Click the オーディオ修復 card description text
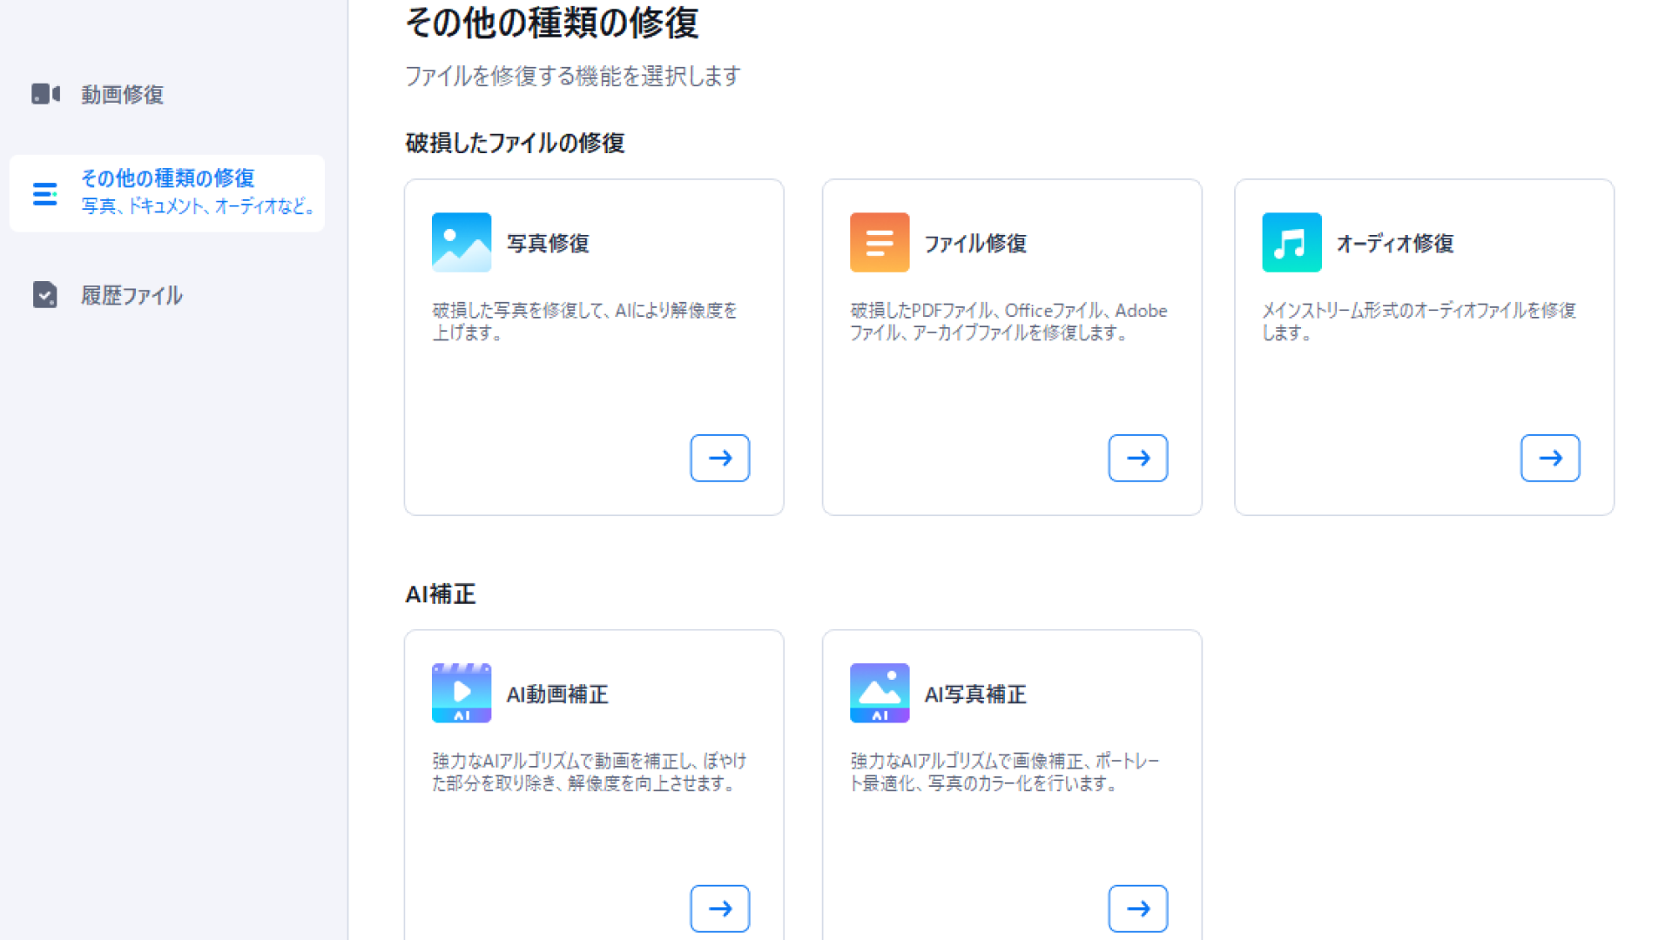 pyautogui.click(x=1419, y=321)
